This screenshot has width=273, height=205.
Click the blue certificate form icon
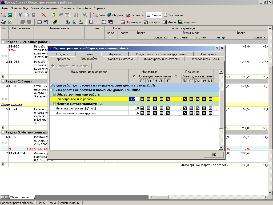click(39, 22)
